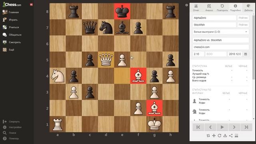
Task: Open the result dropdown Белые выиграли (1-0)
Action: 220,32
